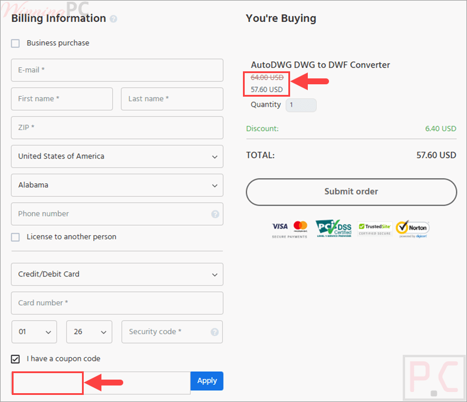
Task: Focus the Last name field
Action: click(172, 99)
